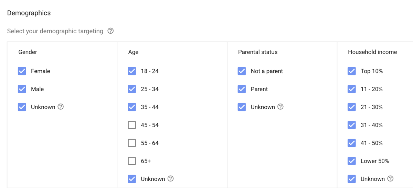Uncheck the 31 - 40% income checkbox
Viewport: 413px width, 190px height.
point(352,125)
